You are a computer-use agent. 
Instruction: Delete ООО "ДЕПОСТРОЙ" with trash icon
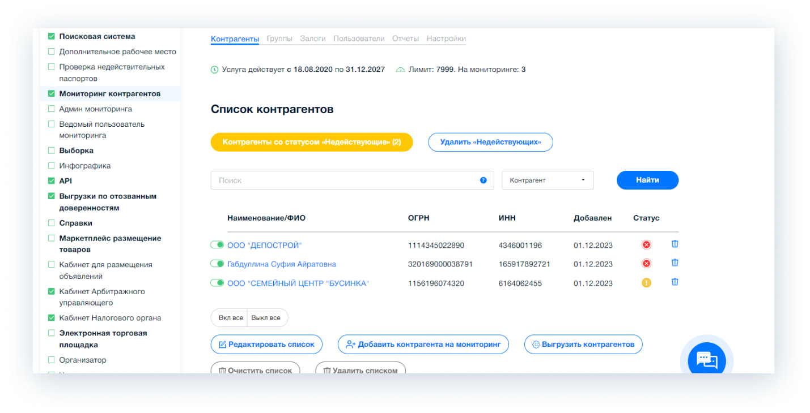tap(675, 244)
